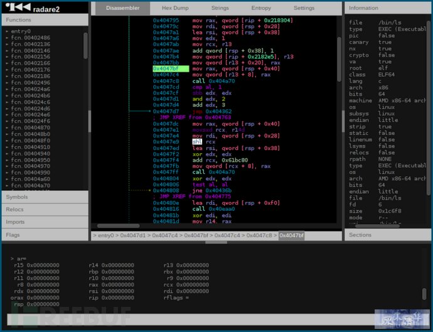Click the console panel resize handle
This screenshot has height=332, width=433.
216,242
